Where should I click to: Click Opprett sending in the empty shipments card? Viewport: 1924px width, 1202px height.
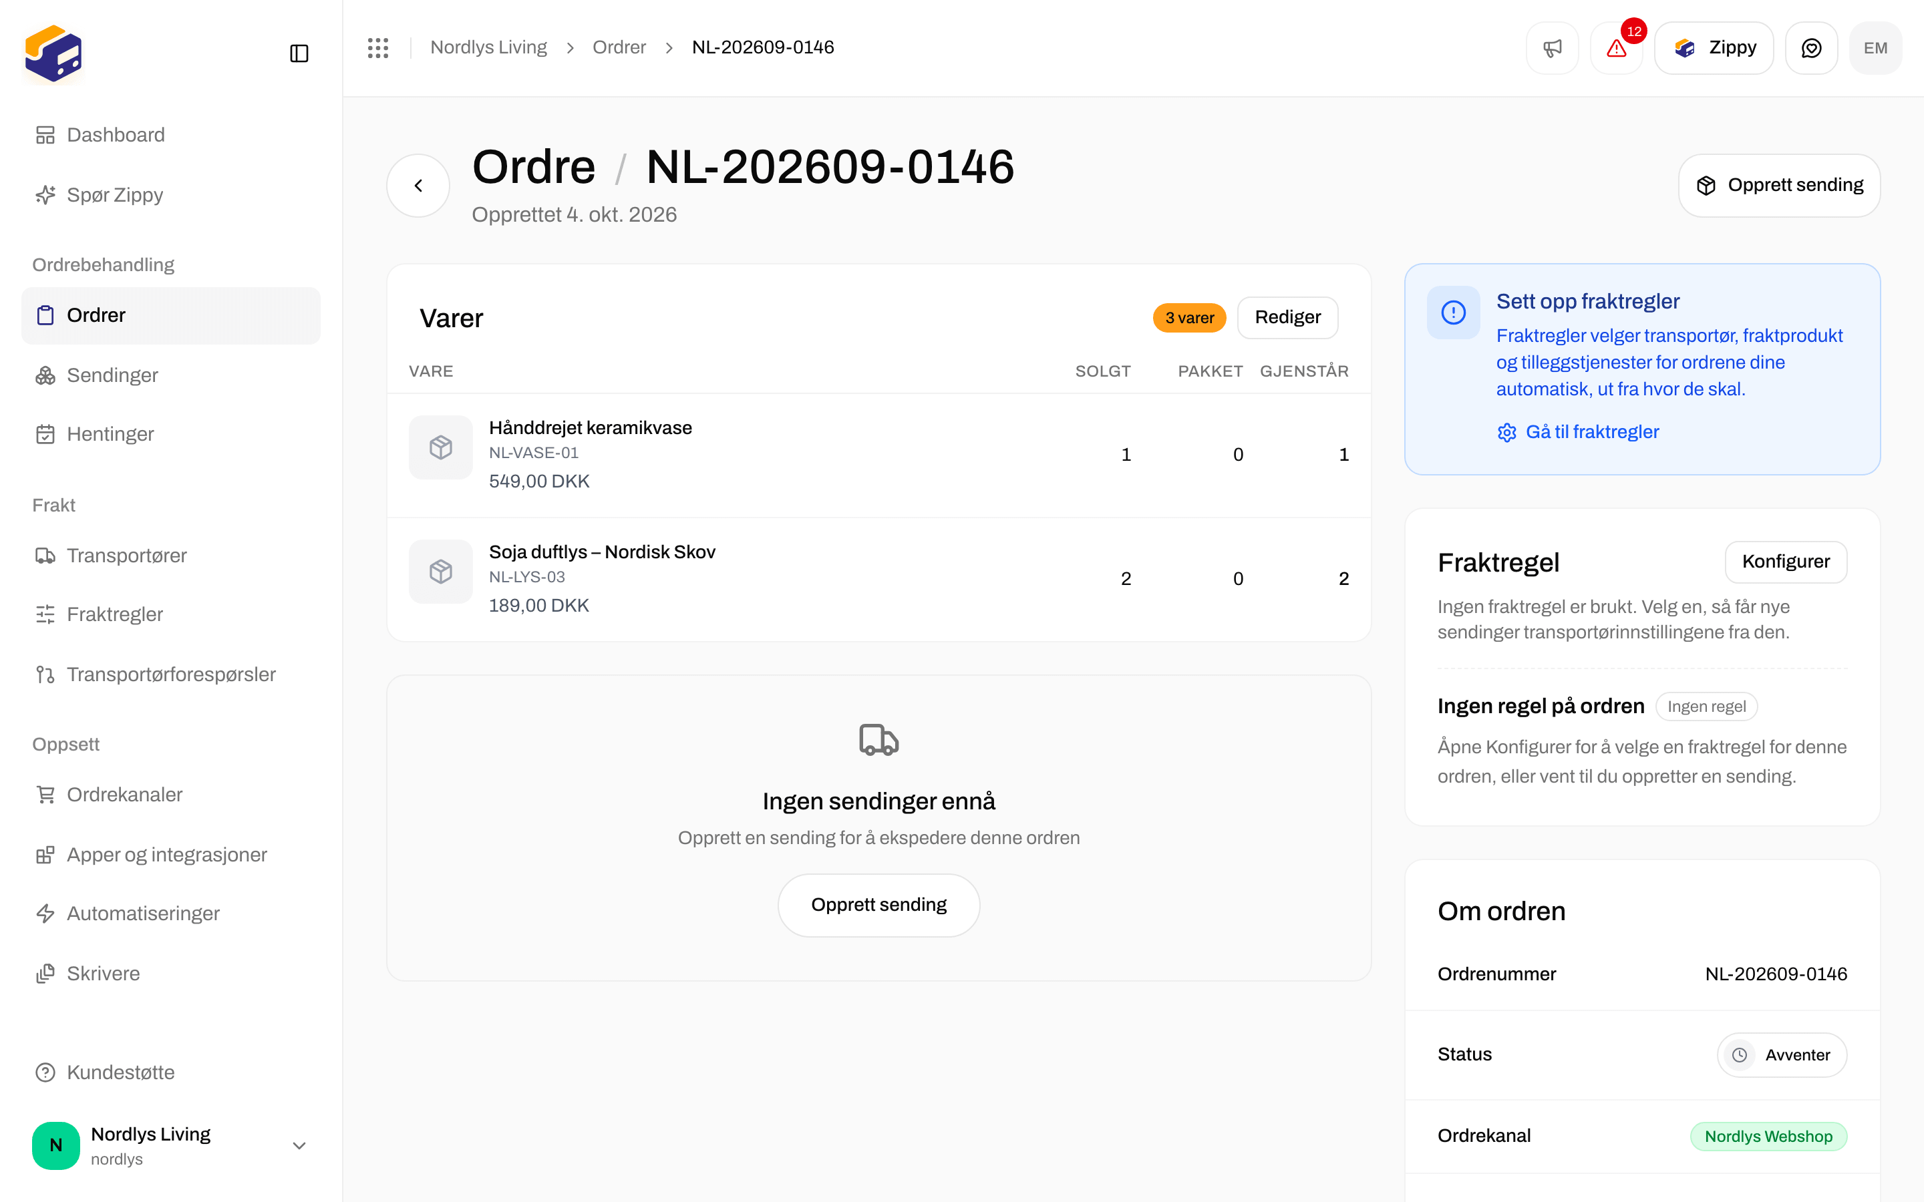(x=878, y=905)
